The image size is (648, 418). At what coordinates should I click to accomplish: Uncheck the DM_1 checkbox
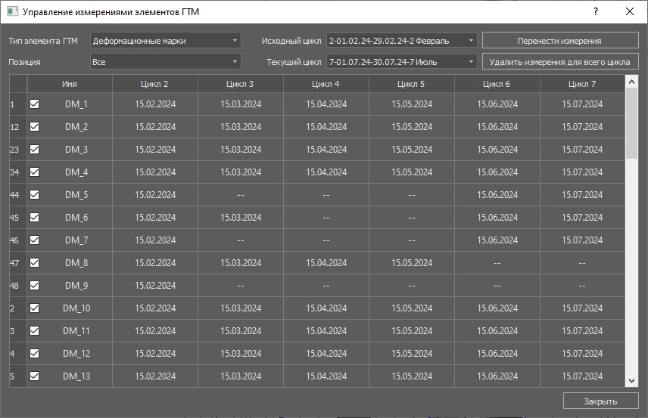[x=34, y=104]
